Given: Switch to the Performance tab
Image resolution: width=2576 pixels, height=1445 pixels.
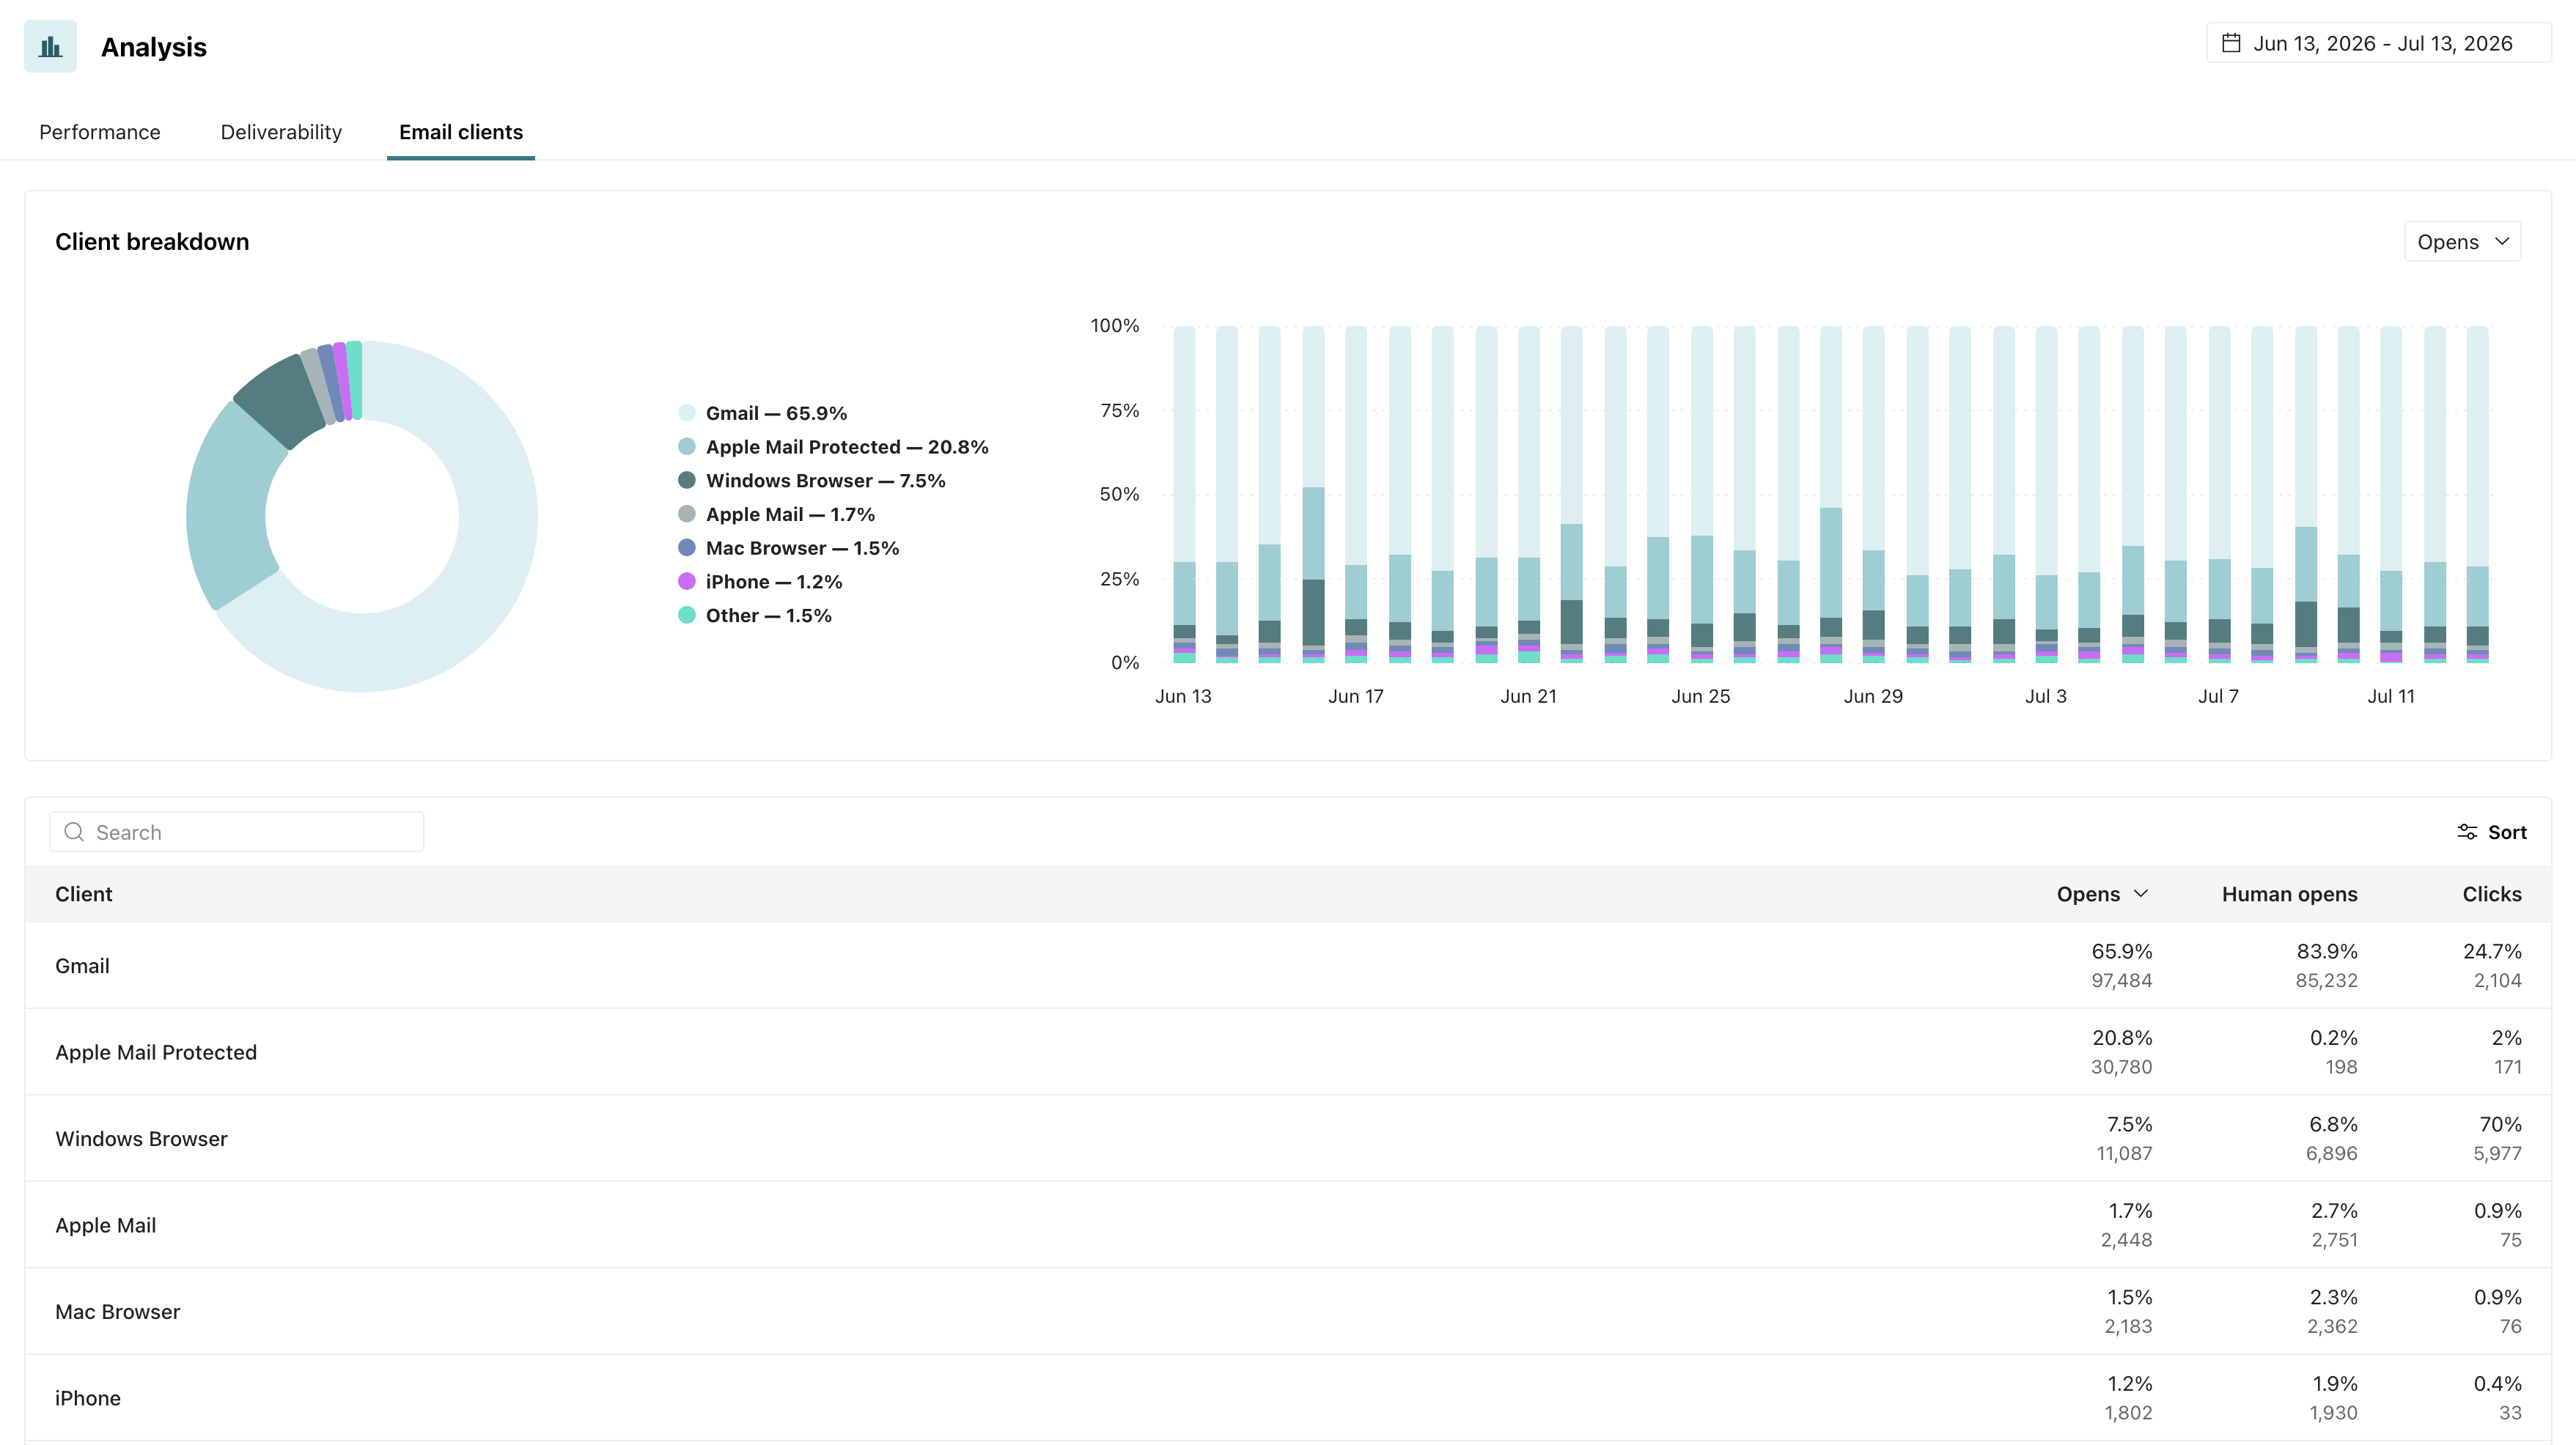Looking at the screenshot, I should [x=100, y=132].
